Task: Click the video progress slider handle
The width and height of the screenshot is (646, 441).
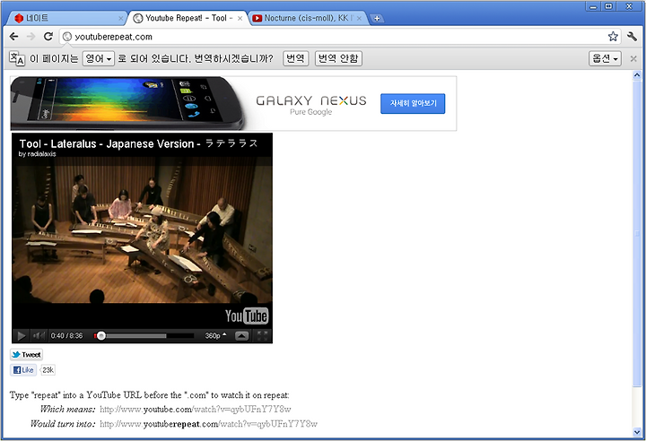Action: pos(100,336)
